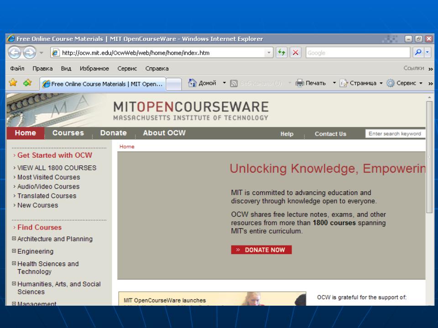This screenshot has height=328, width=438.
Task: Click the browser Forward arrow button
Action: [30, 52]
